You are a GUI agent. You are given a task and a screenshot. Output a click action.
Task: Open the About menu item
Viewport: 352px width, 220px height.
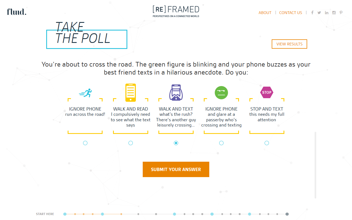pyautogui.click(x=265, y=13)
